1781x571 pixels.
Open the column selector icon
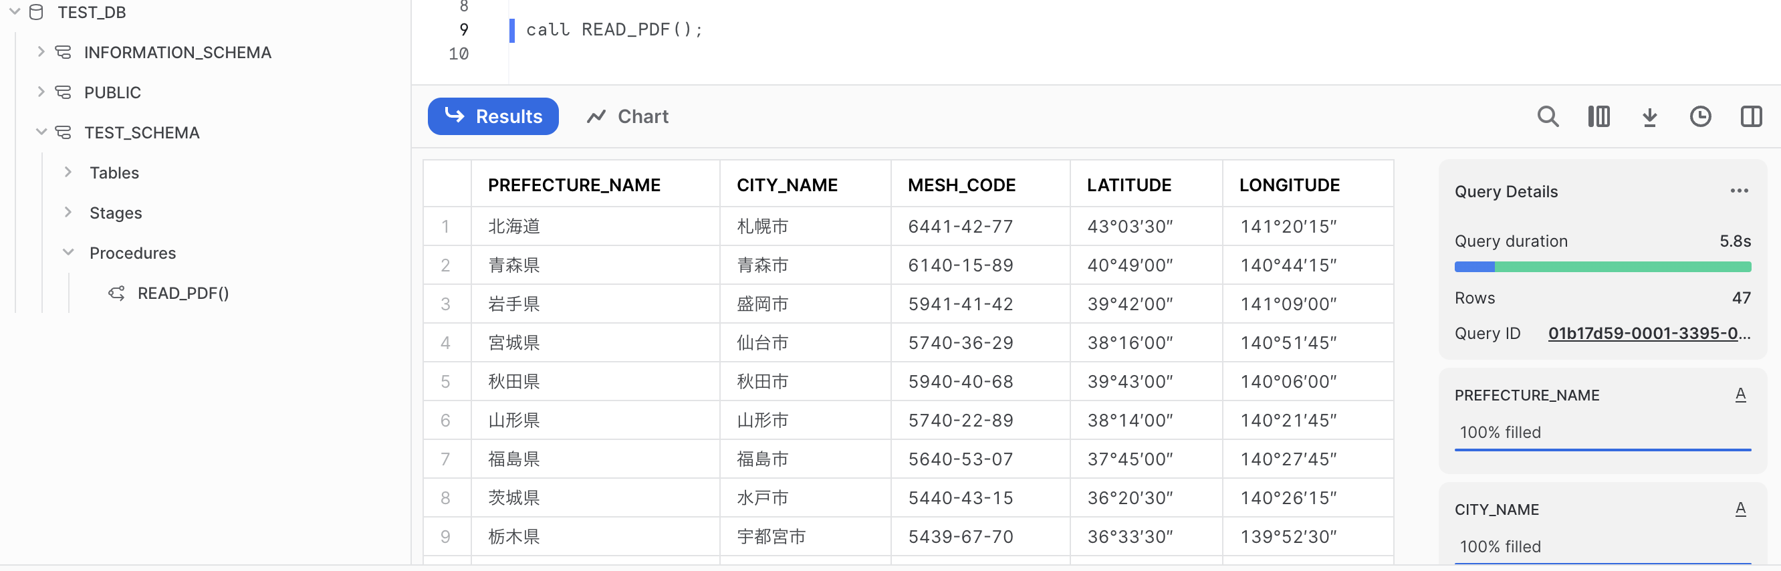pyautogui.click(x=1598, y=116)
